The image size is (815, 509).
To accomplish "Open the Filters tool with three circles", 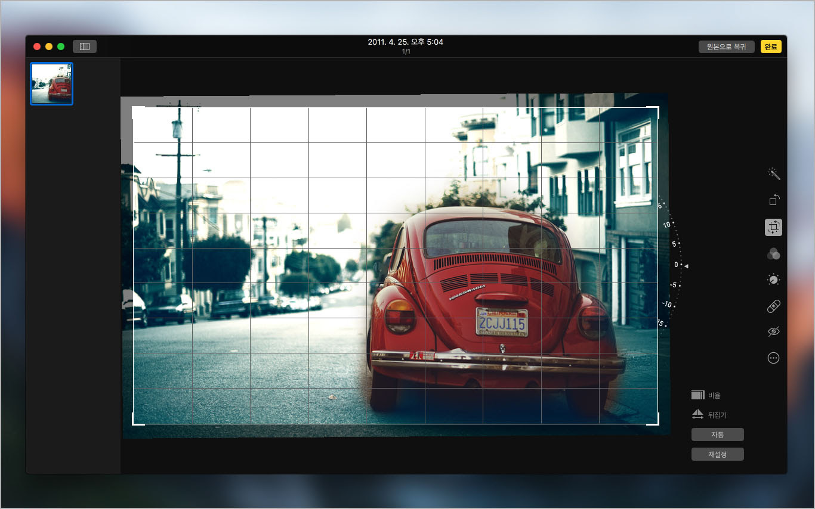I will 774,253.
